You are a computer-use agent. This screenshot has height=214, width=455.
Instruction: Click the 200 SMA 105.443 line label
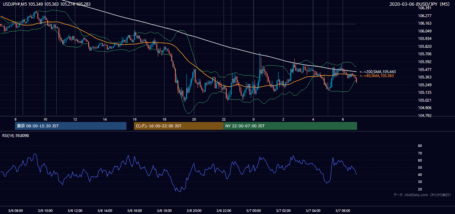pyautogui.click(x=377, y=72)
